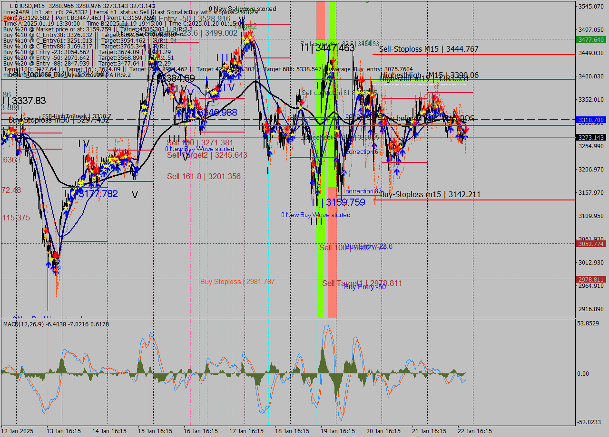609x437 pixels.
Task: Click the 19 Jan 16:15 time axis label
Action: pos(338,431)
